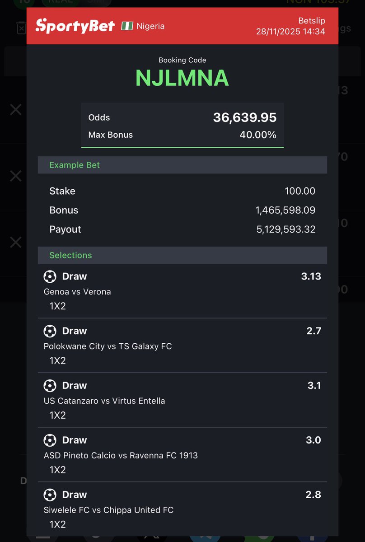Click the Stake amount 100.00
Image resolution: width=365 pixels, height=542 pixels.
[x=300, y=191]
